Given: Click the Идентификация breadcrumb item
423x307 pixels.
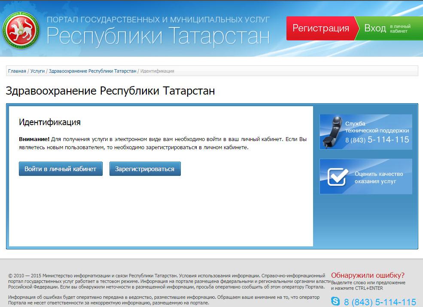Looking at the screenshot, I should point(157,71).
